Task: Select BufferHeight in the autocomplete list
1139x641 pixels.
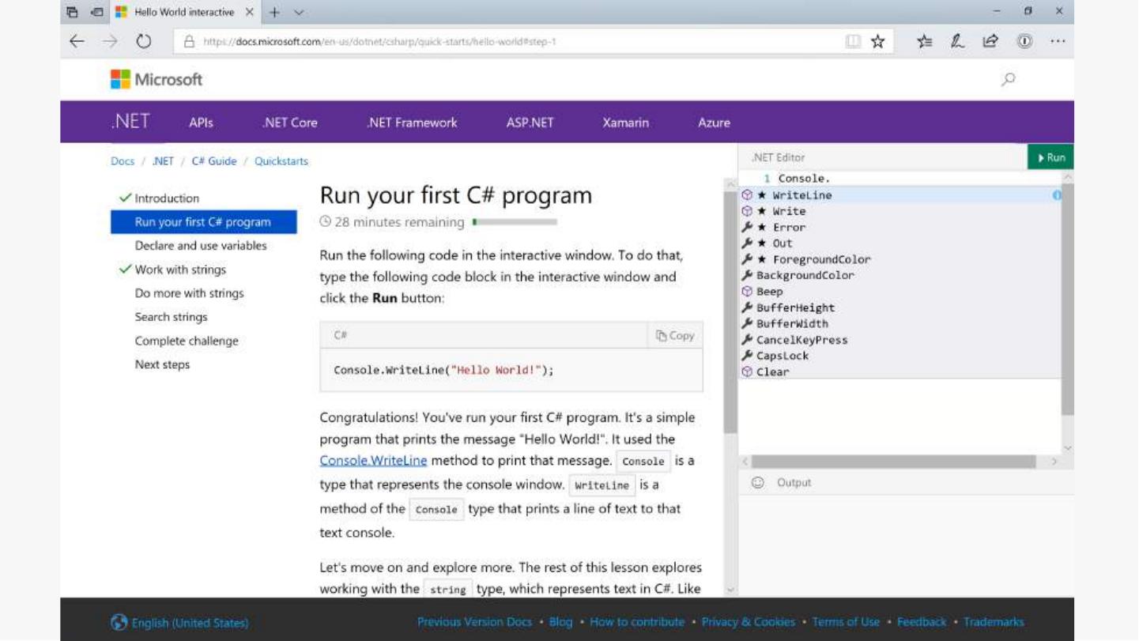Action: (x=900, y=307)
